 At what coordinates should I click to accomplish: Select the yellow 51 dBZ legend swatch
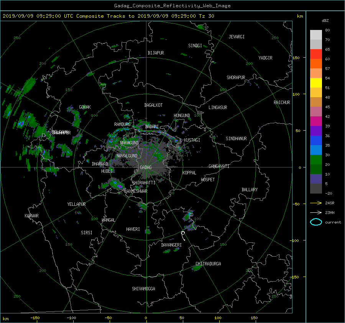point(316,83)
